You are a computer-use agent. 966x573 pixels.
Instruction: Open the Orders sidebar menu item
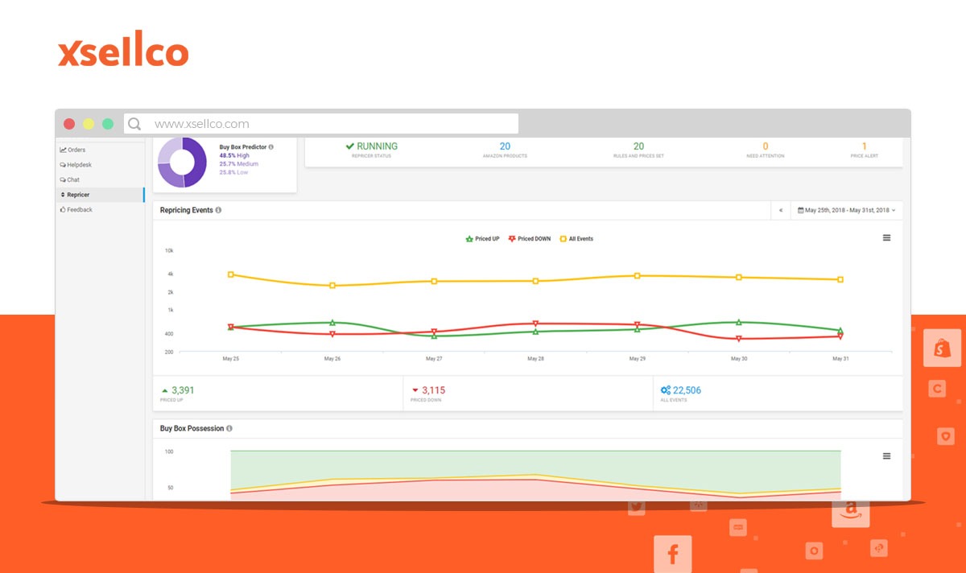pyautogui.click(x=76, y=150)
